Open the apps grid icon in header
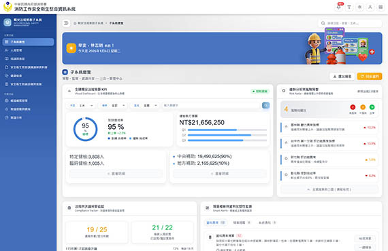The image size is (388, 251). point(381,7)
